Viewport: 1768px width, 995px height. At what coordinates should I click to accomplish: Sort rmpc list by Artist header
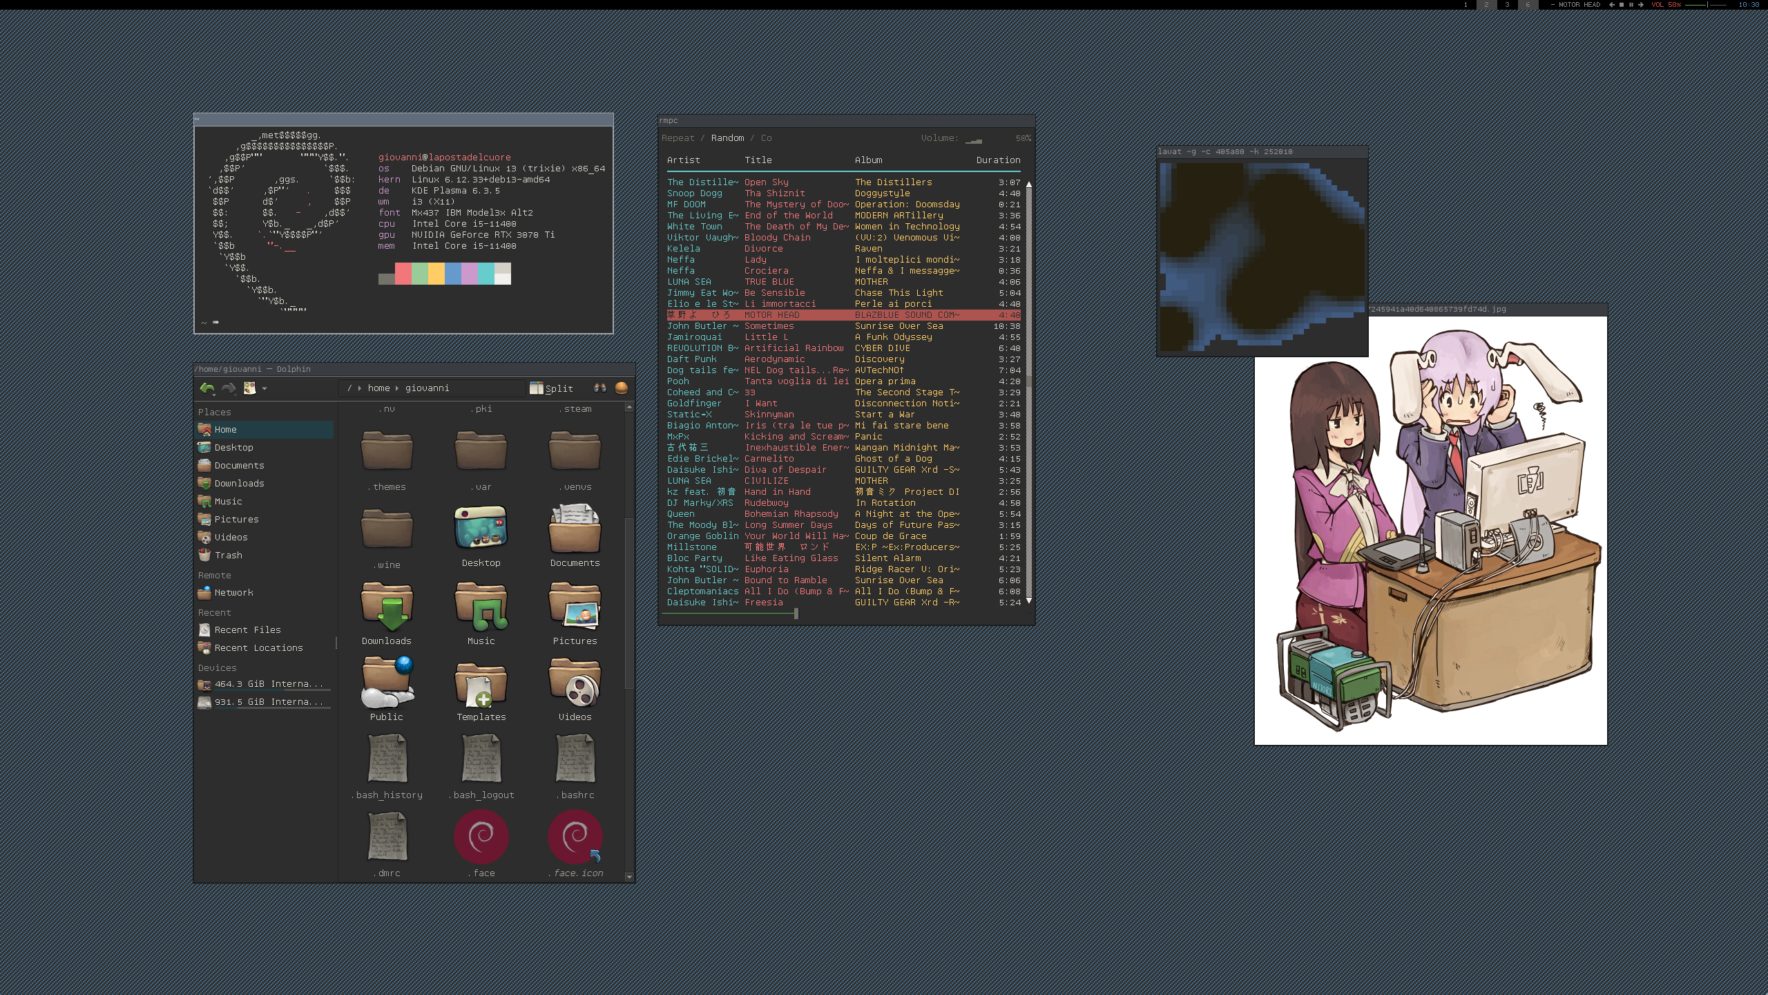[684, 160]
